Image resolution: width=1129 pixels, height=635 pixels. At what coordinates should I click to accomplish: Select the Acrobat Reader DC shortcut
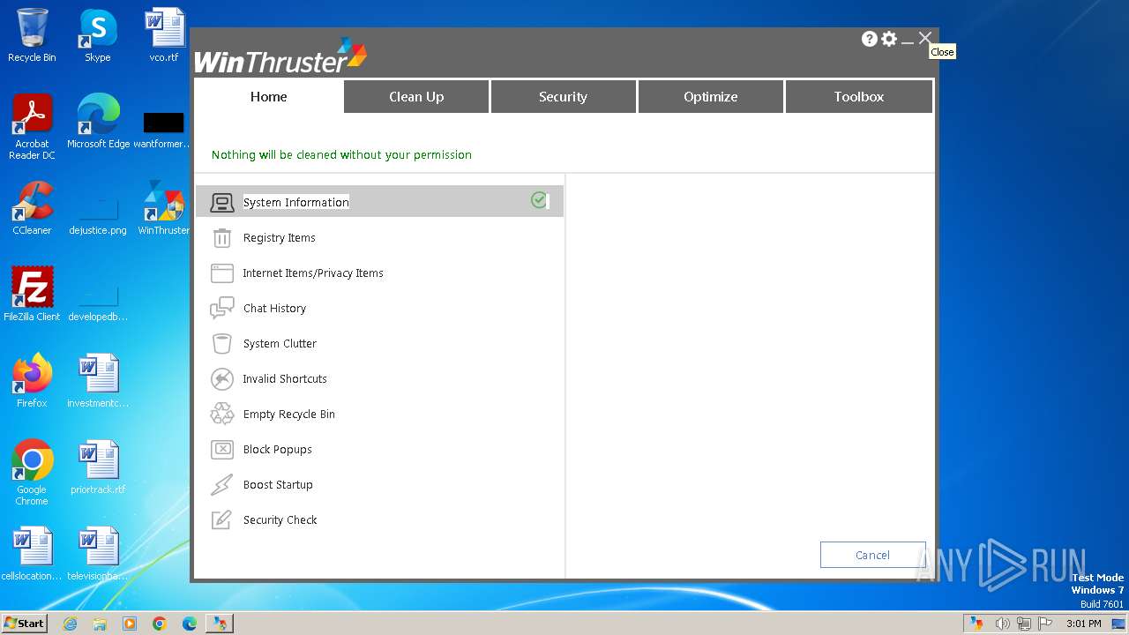pos(32,127)
